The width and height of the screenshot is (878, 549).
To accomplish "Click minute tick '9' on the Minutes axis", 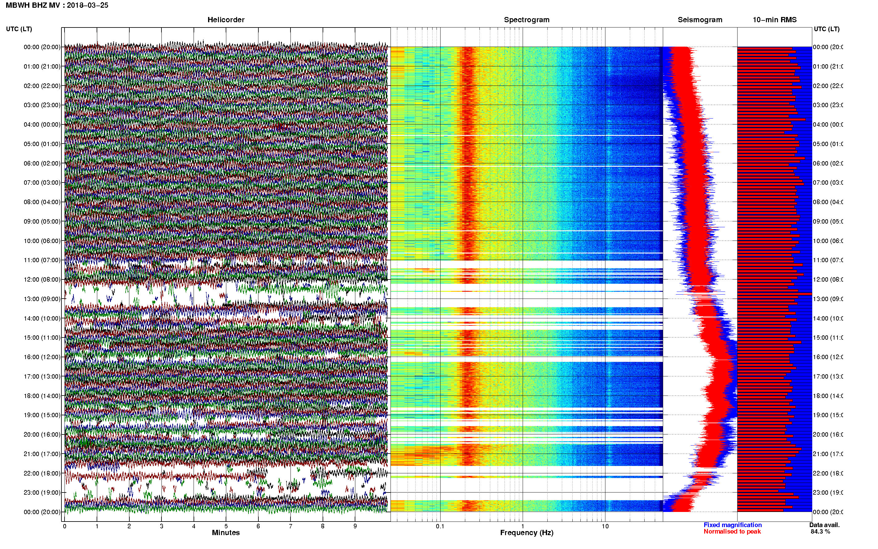I will [355, 526].
